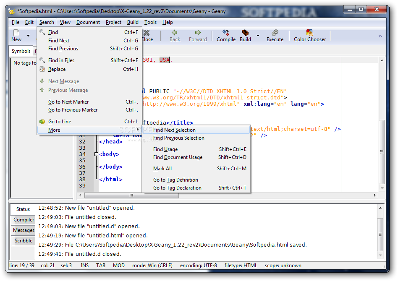This screenshot has height=281, width=398.
Task: Click the Next Message menu entry
Action: 89,81
